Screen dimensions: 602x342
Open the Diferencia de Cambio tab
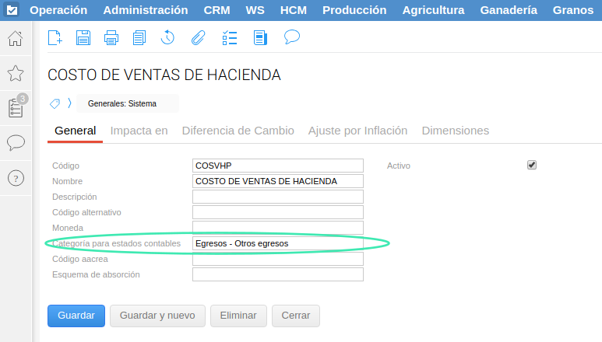pyautogui.click(x=238, y=131)
